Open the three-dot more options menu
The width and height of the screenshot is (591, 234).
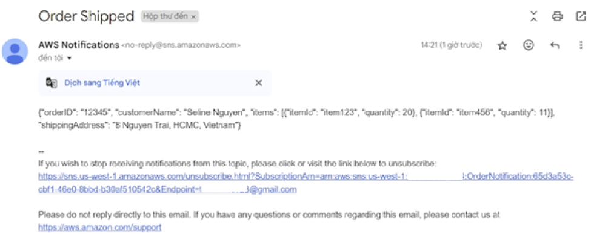pos(581,45)
